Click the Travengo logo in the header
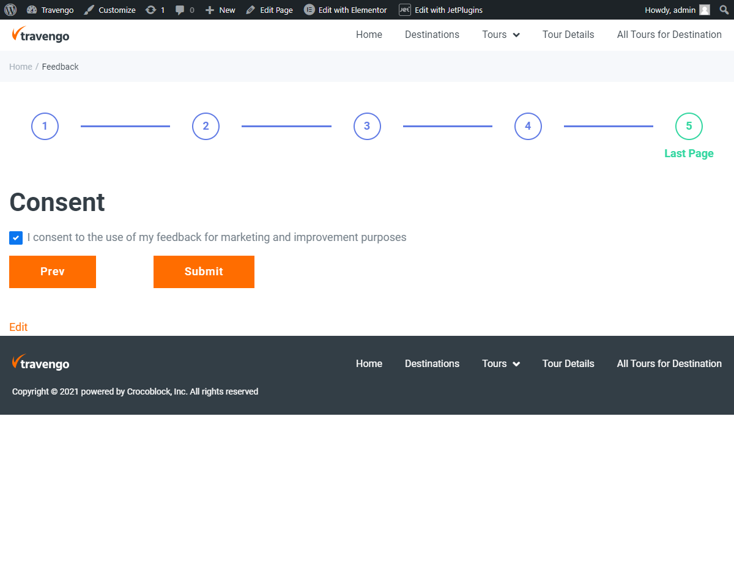734x575 pixels. [x=40, y=35]
